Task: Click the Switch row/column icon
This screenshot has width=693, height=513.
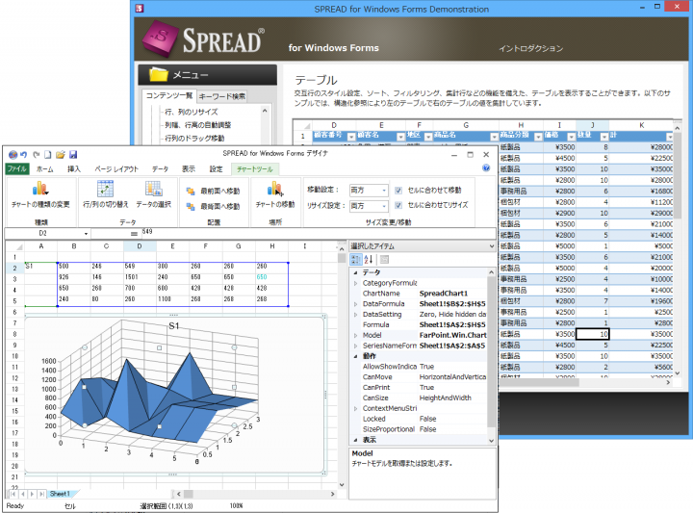Action: (x=105, y=189)
